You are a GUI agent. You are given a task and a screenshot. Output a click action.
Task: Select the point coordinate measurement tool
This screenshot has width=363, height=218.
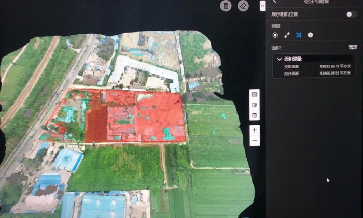(x=275, y=35)
